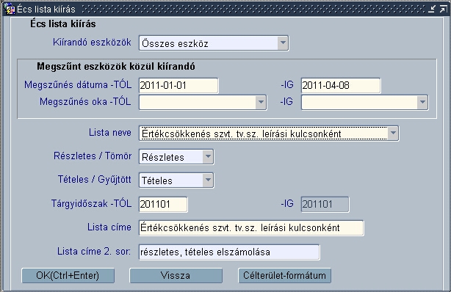Maximize the Écs lista kiírás window
Viewport: 451px width, 292px height.
click(x=443, y=9)
